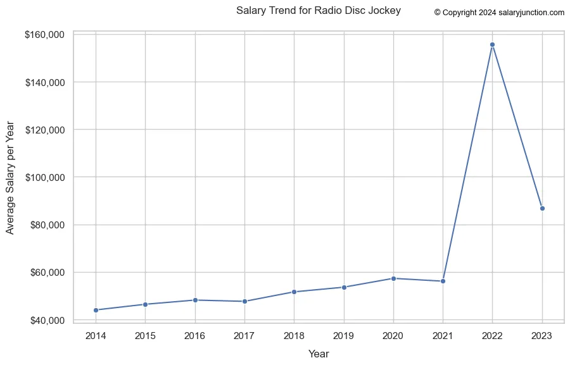Click the chart title 'Salary Trend for Radio Disc Jockey'
The width and height of the screenshot is (570, 365).
tap(318, 11)
